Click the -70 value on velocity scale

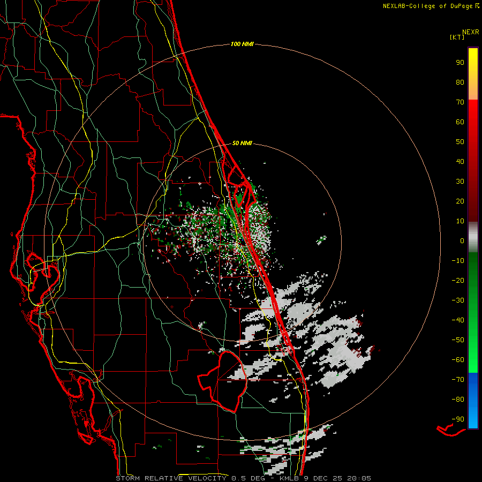pyautogui.click(x=458, y=380)
